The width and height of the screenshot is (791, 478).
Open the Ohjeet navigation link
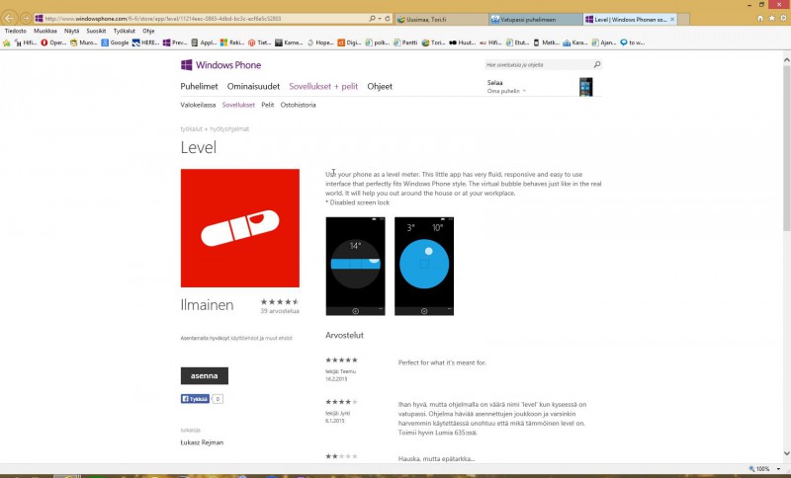380,87
